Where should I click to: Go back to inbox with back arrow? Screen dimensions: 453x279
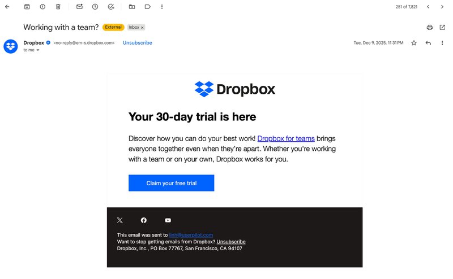(7, 7)
